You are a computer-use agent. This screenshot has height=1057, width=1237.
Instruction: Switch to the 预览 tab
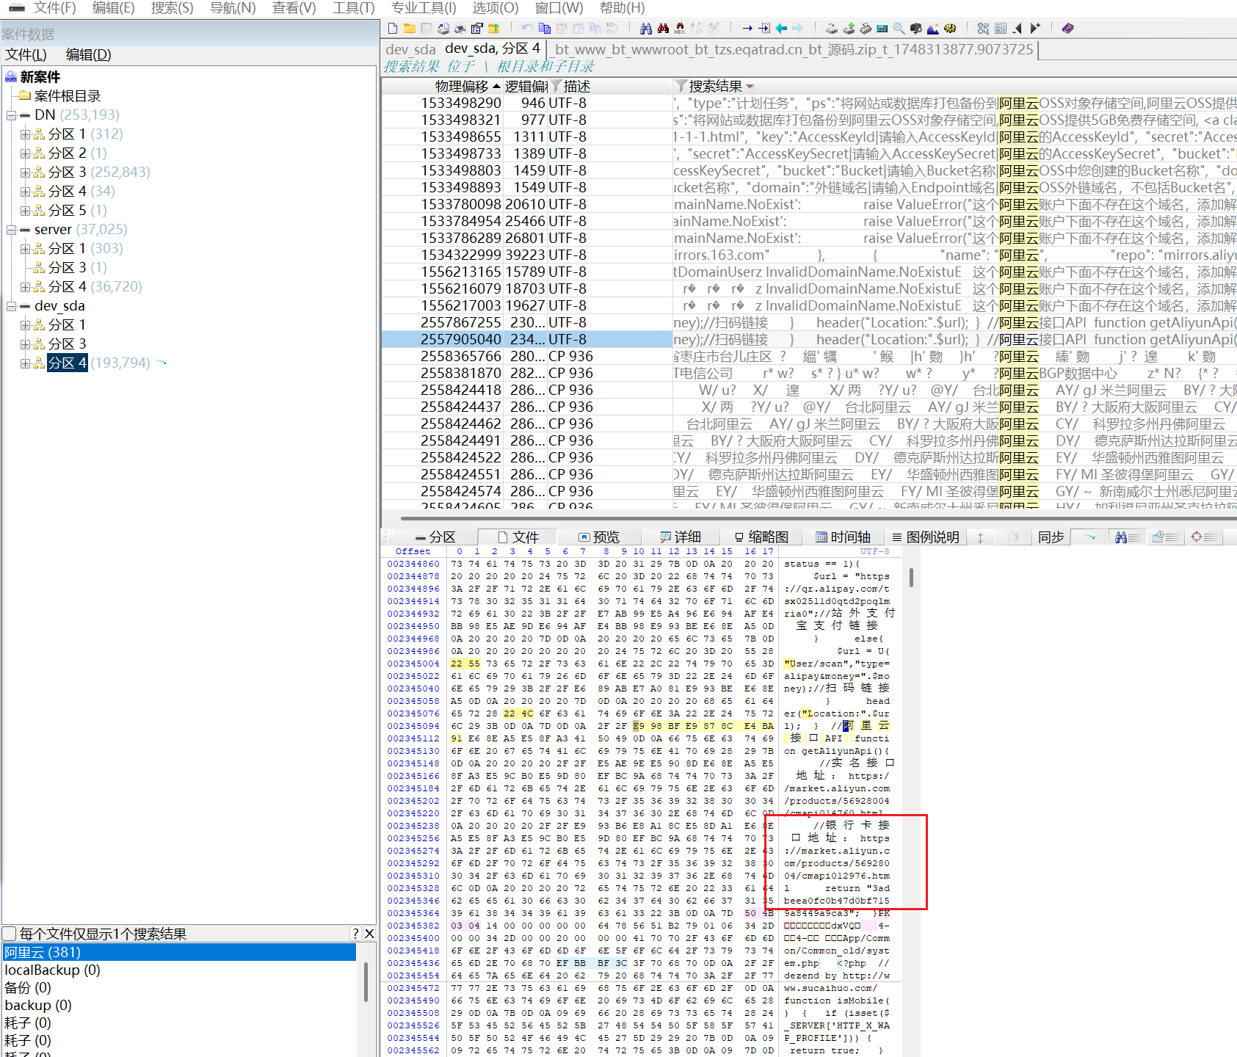[598, 537]
